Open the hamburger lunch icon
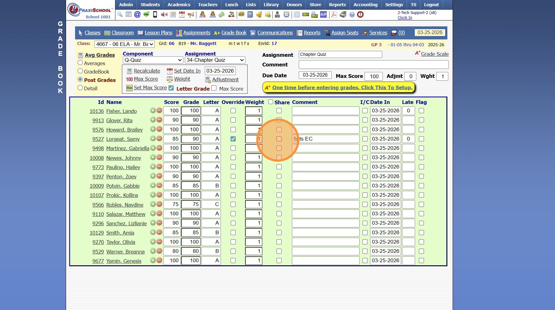This screenshot has width=555, height=310. coord(241,15)
